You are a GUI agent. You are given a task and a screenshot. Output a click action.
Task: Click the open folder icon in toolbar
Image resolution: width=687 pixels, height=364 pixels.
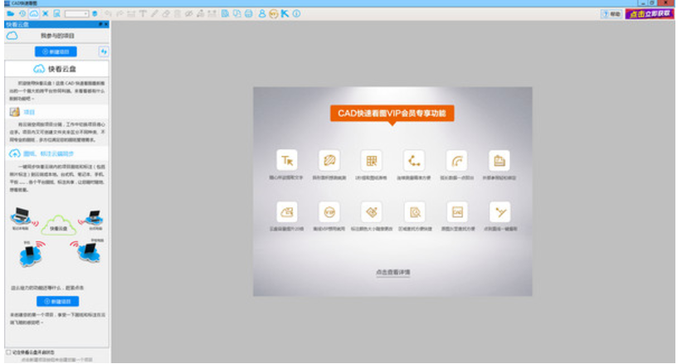(x=10, y=14)
